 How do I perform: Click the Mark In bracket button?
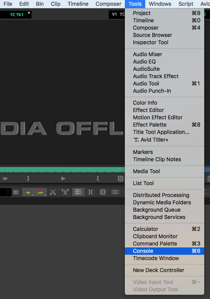[98, 179]
